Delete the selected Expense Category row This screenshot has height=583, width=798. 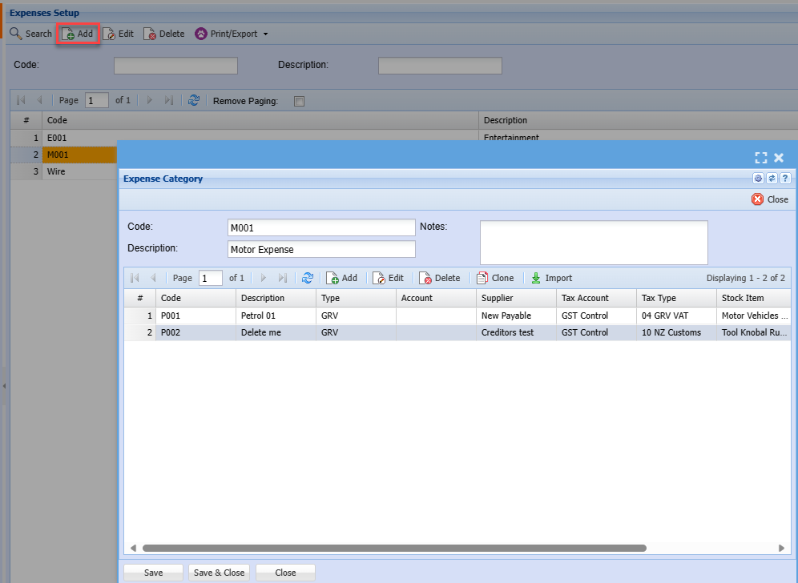[x=440, y=278]
